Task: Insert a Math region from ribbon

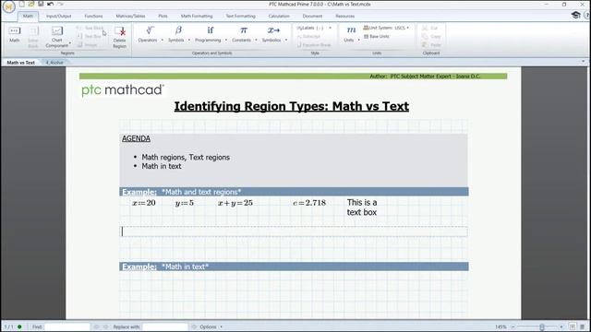Action: click(15, 34)
